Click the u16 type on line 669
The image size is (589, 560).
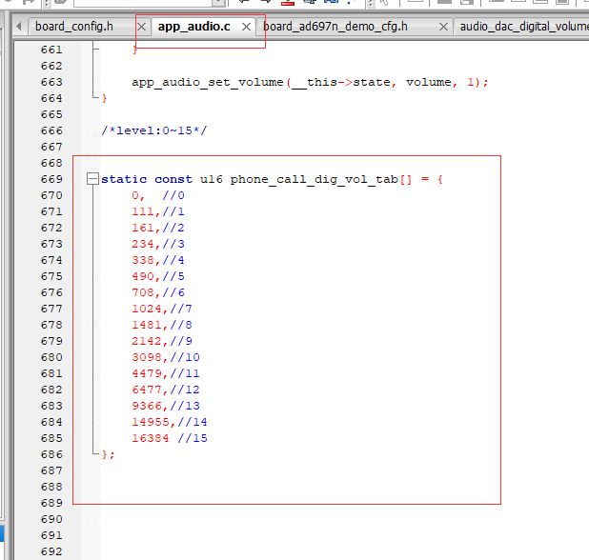[212, 179]
